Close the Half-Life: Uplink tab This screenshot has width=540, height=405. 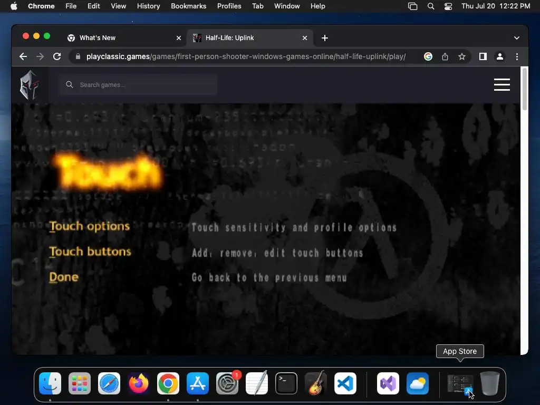click(x=305, y=38)
